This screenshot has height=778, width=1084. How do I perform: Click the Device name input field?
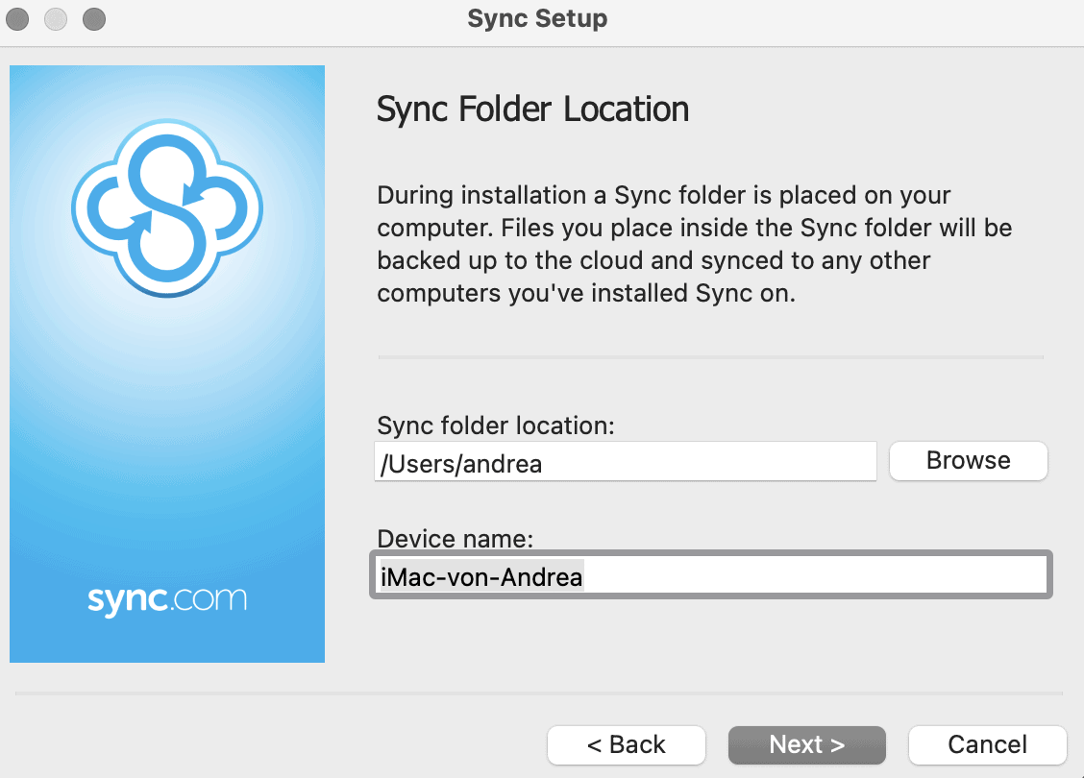click(711, 575)
